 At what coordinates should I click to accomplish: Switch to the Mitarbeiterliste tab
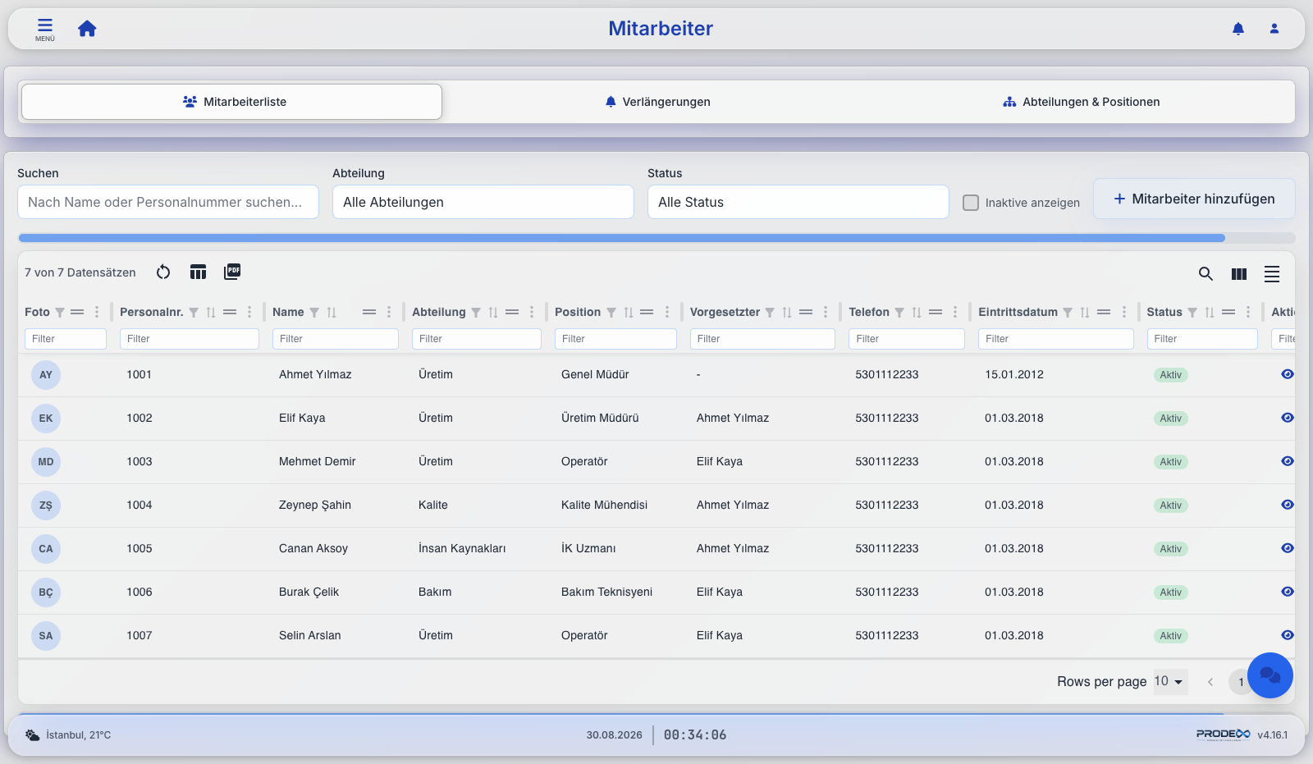click(x=232, y=102)
